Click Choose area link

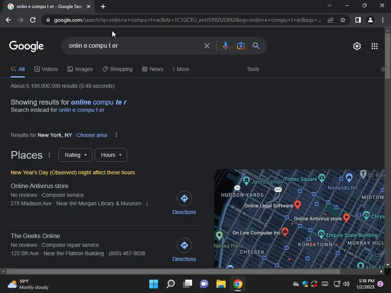pos(92,135)
